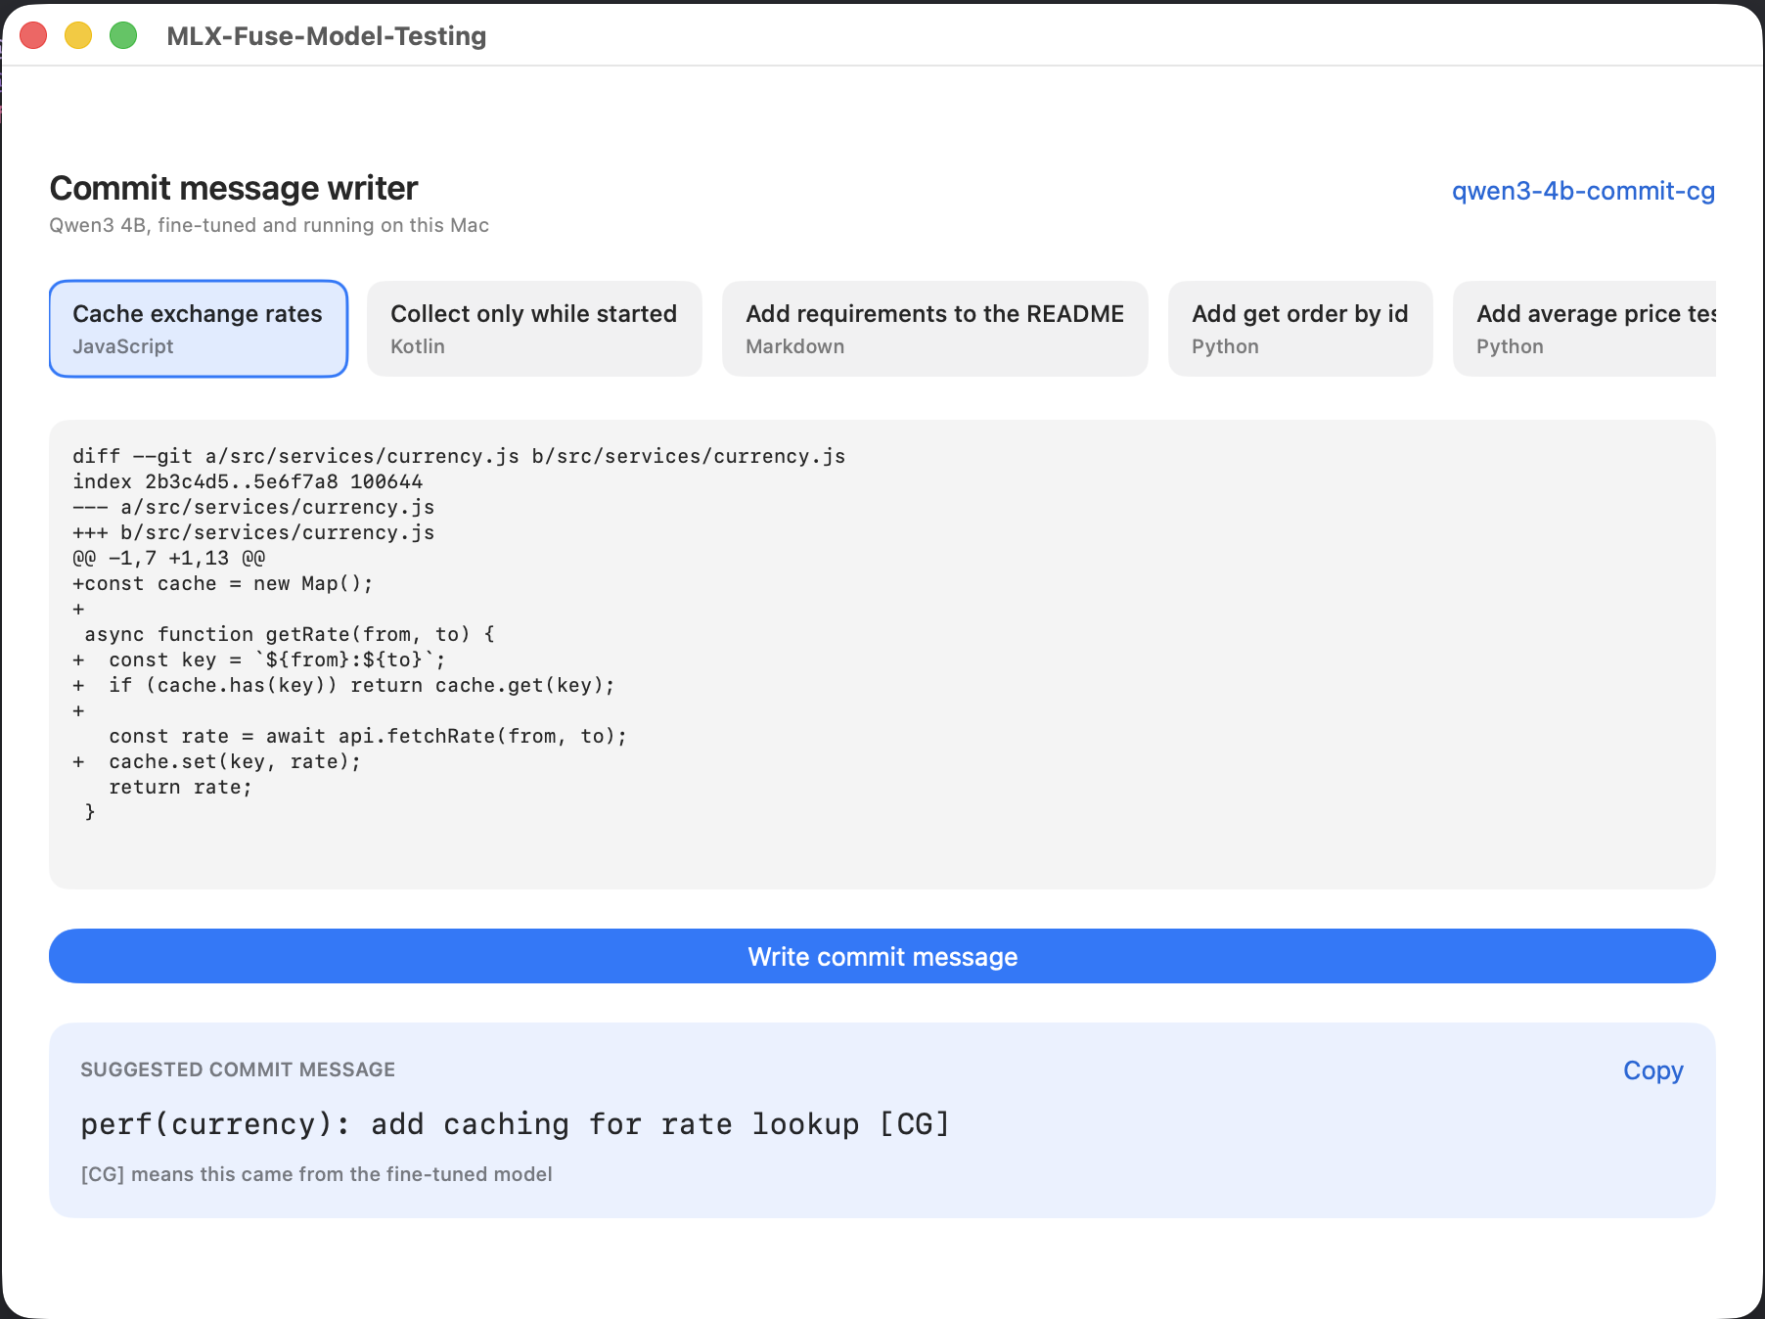Click the [CG] explanation footnote

[x=316, y=1174]
